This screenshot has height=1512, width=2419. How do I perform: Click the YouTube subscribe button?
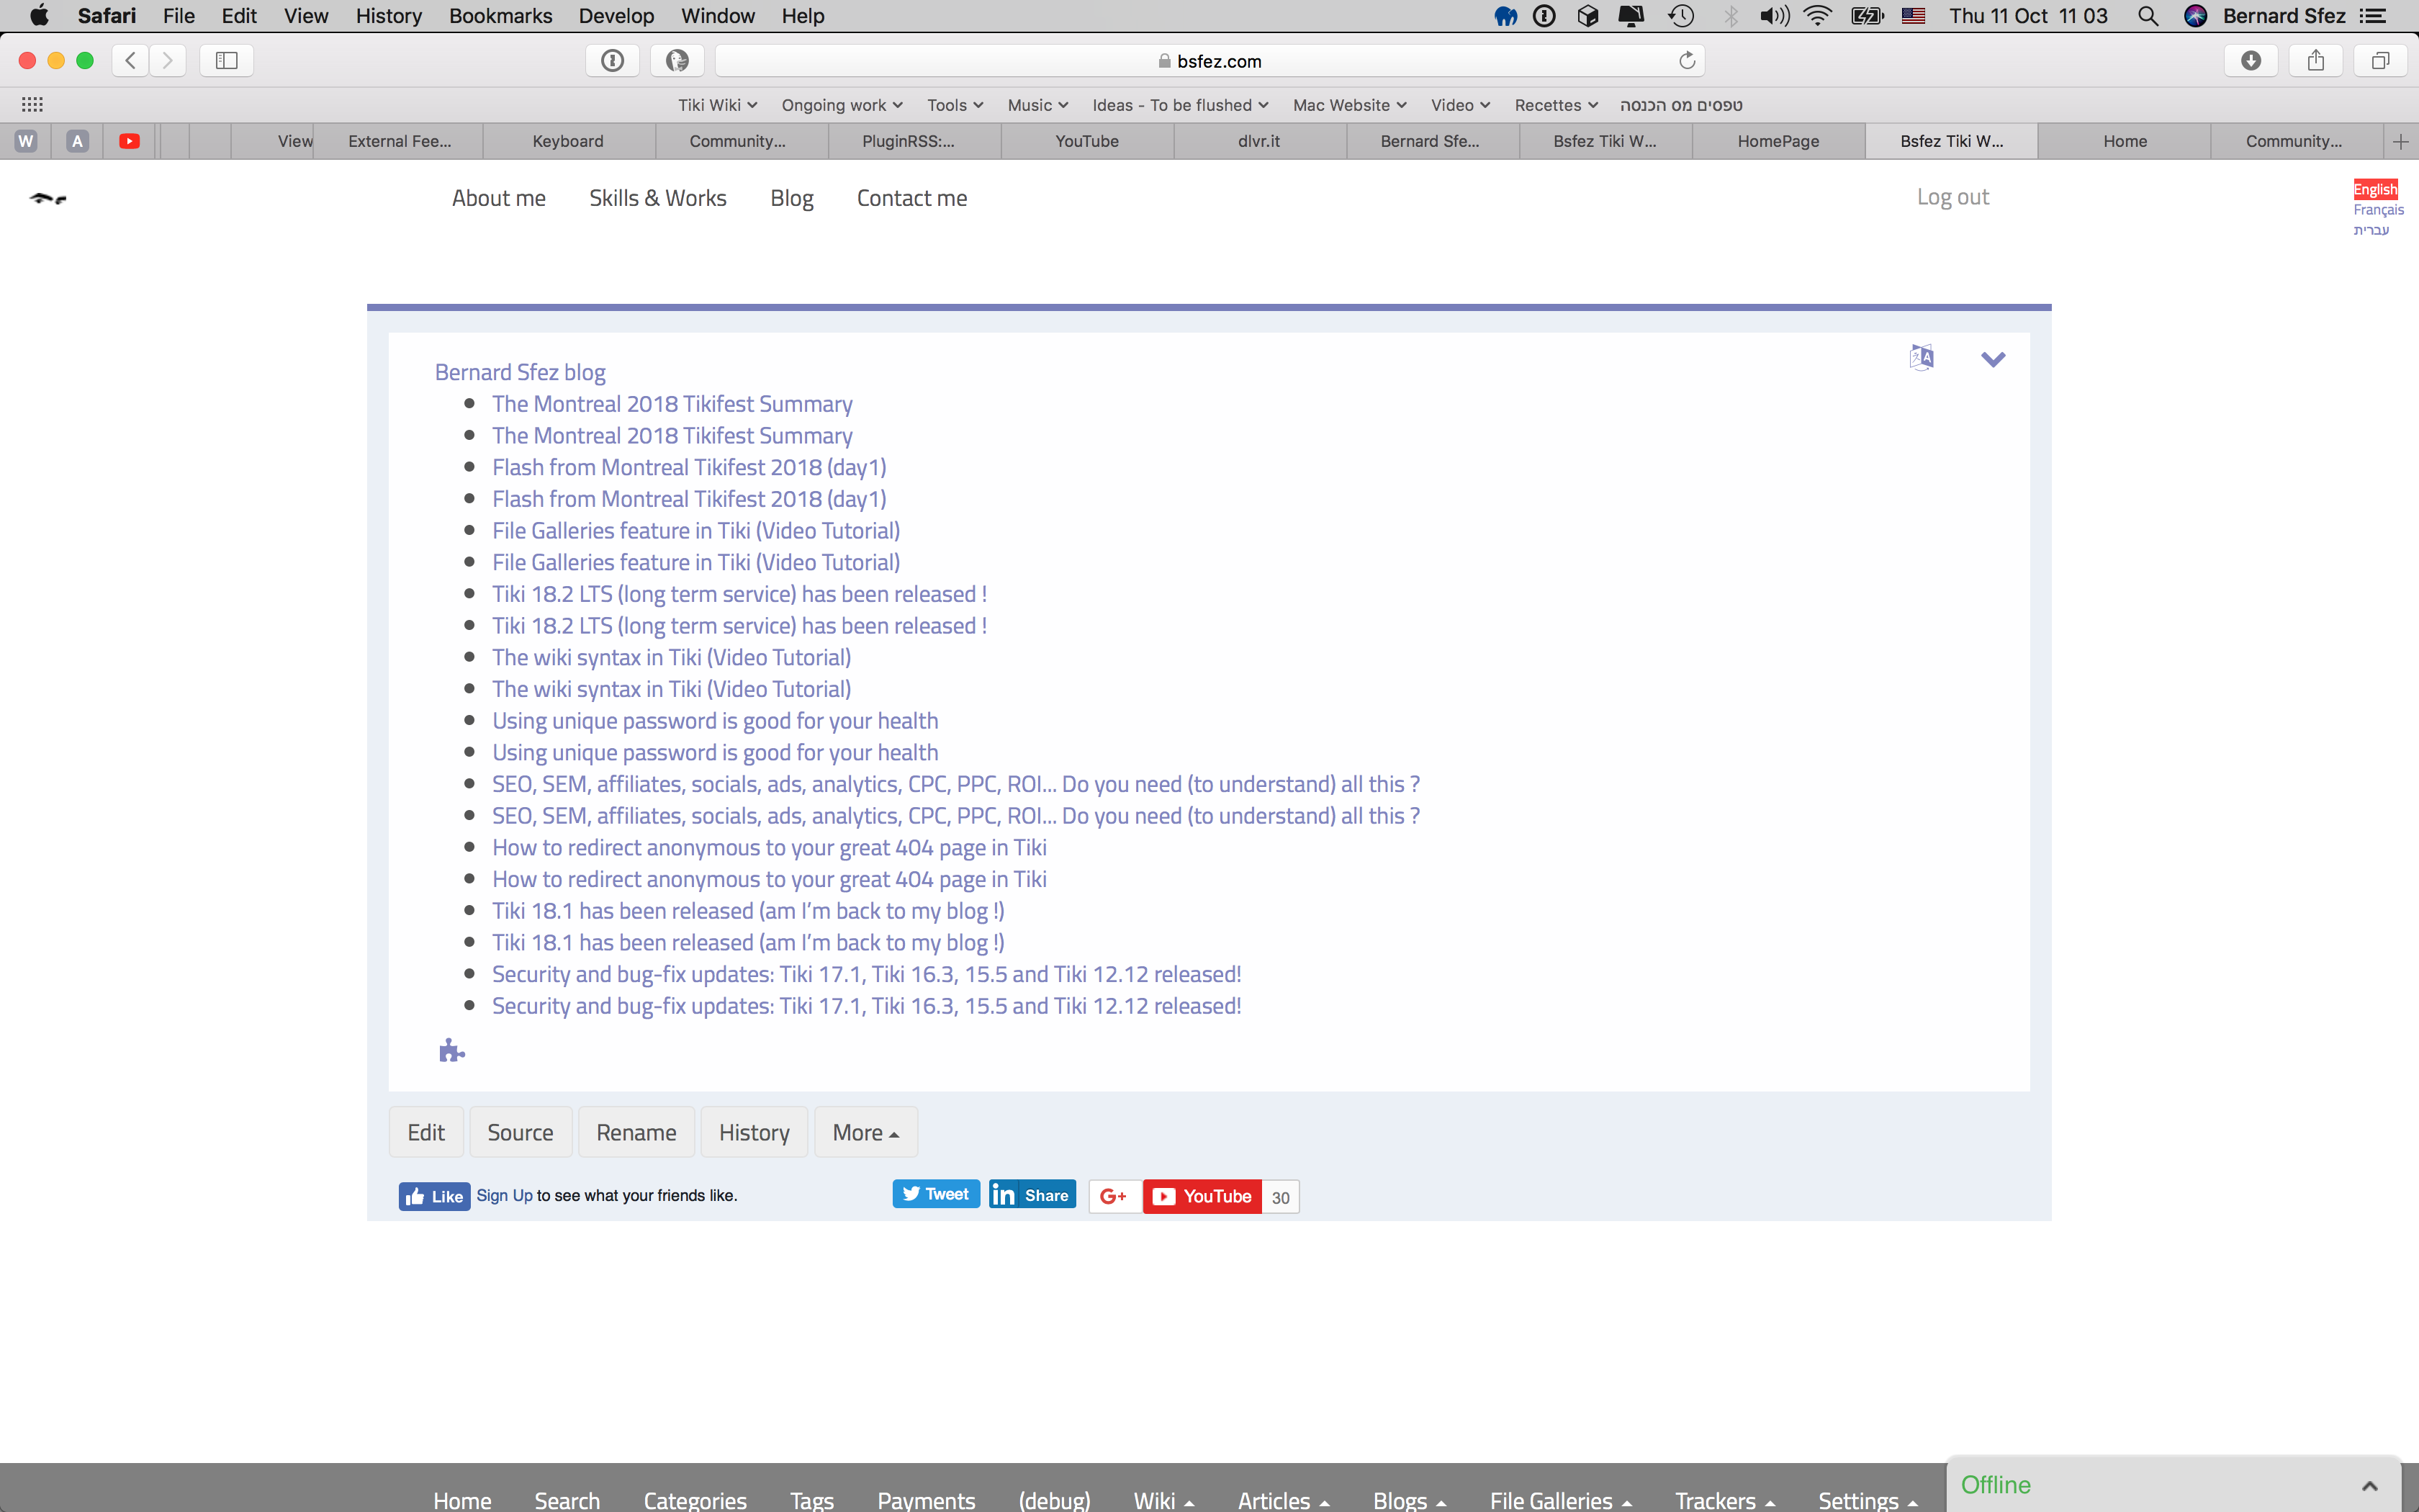1202,1196
